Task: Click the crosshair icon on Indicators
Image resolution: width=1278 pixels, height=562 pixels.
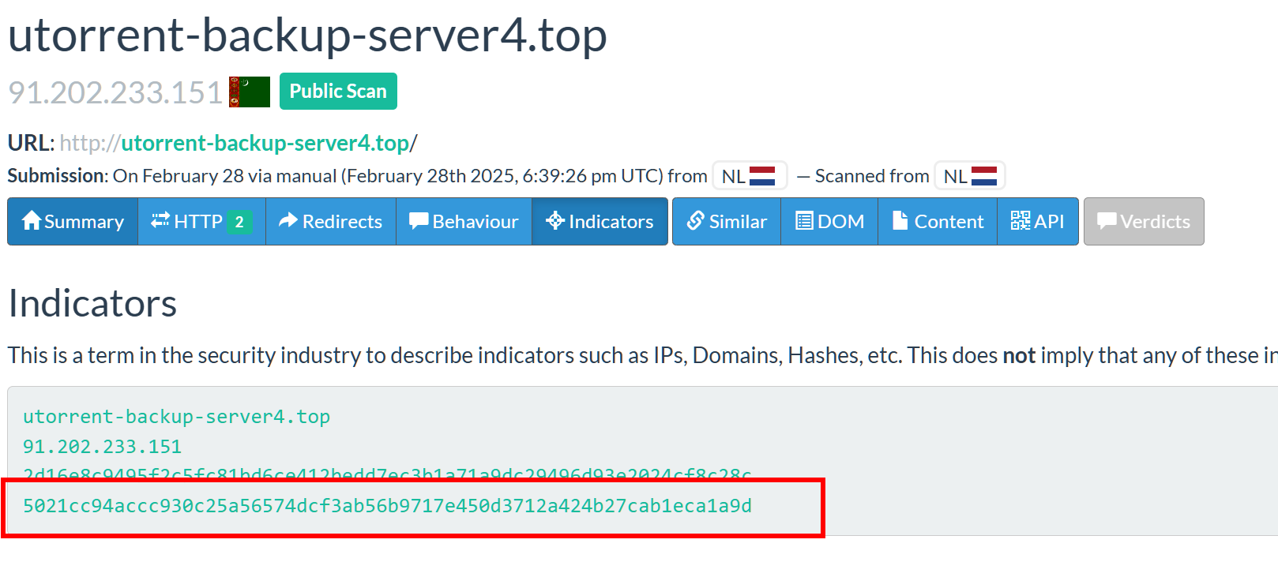Action: tap(555, 220)
